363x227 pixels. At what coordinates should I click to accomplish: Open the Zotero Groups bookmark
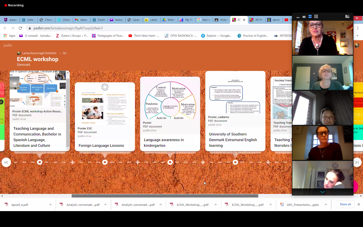click(x=72, y=36)
